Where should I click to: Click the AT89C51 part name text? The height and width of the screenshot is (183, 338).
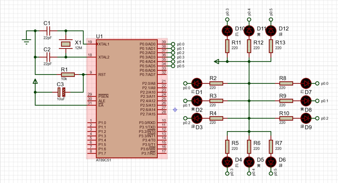[104, 160]
